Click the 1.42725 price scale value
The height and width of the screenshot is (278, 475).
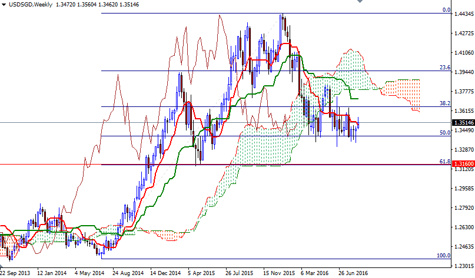coord(464,33)
